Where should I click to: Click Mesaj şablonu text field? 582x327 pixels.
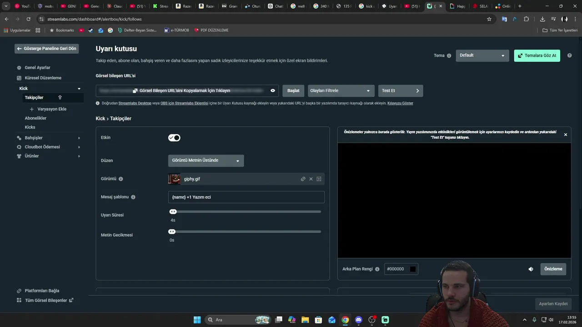[246, 197]
